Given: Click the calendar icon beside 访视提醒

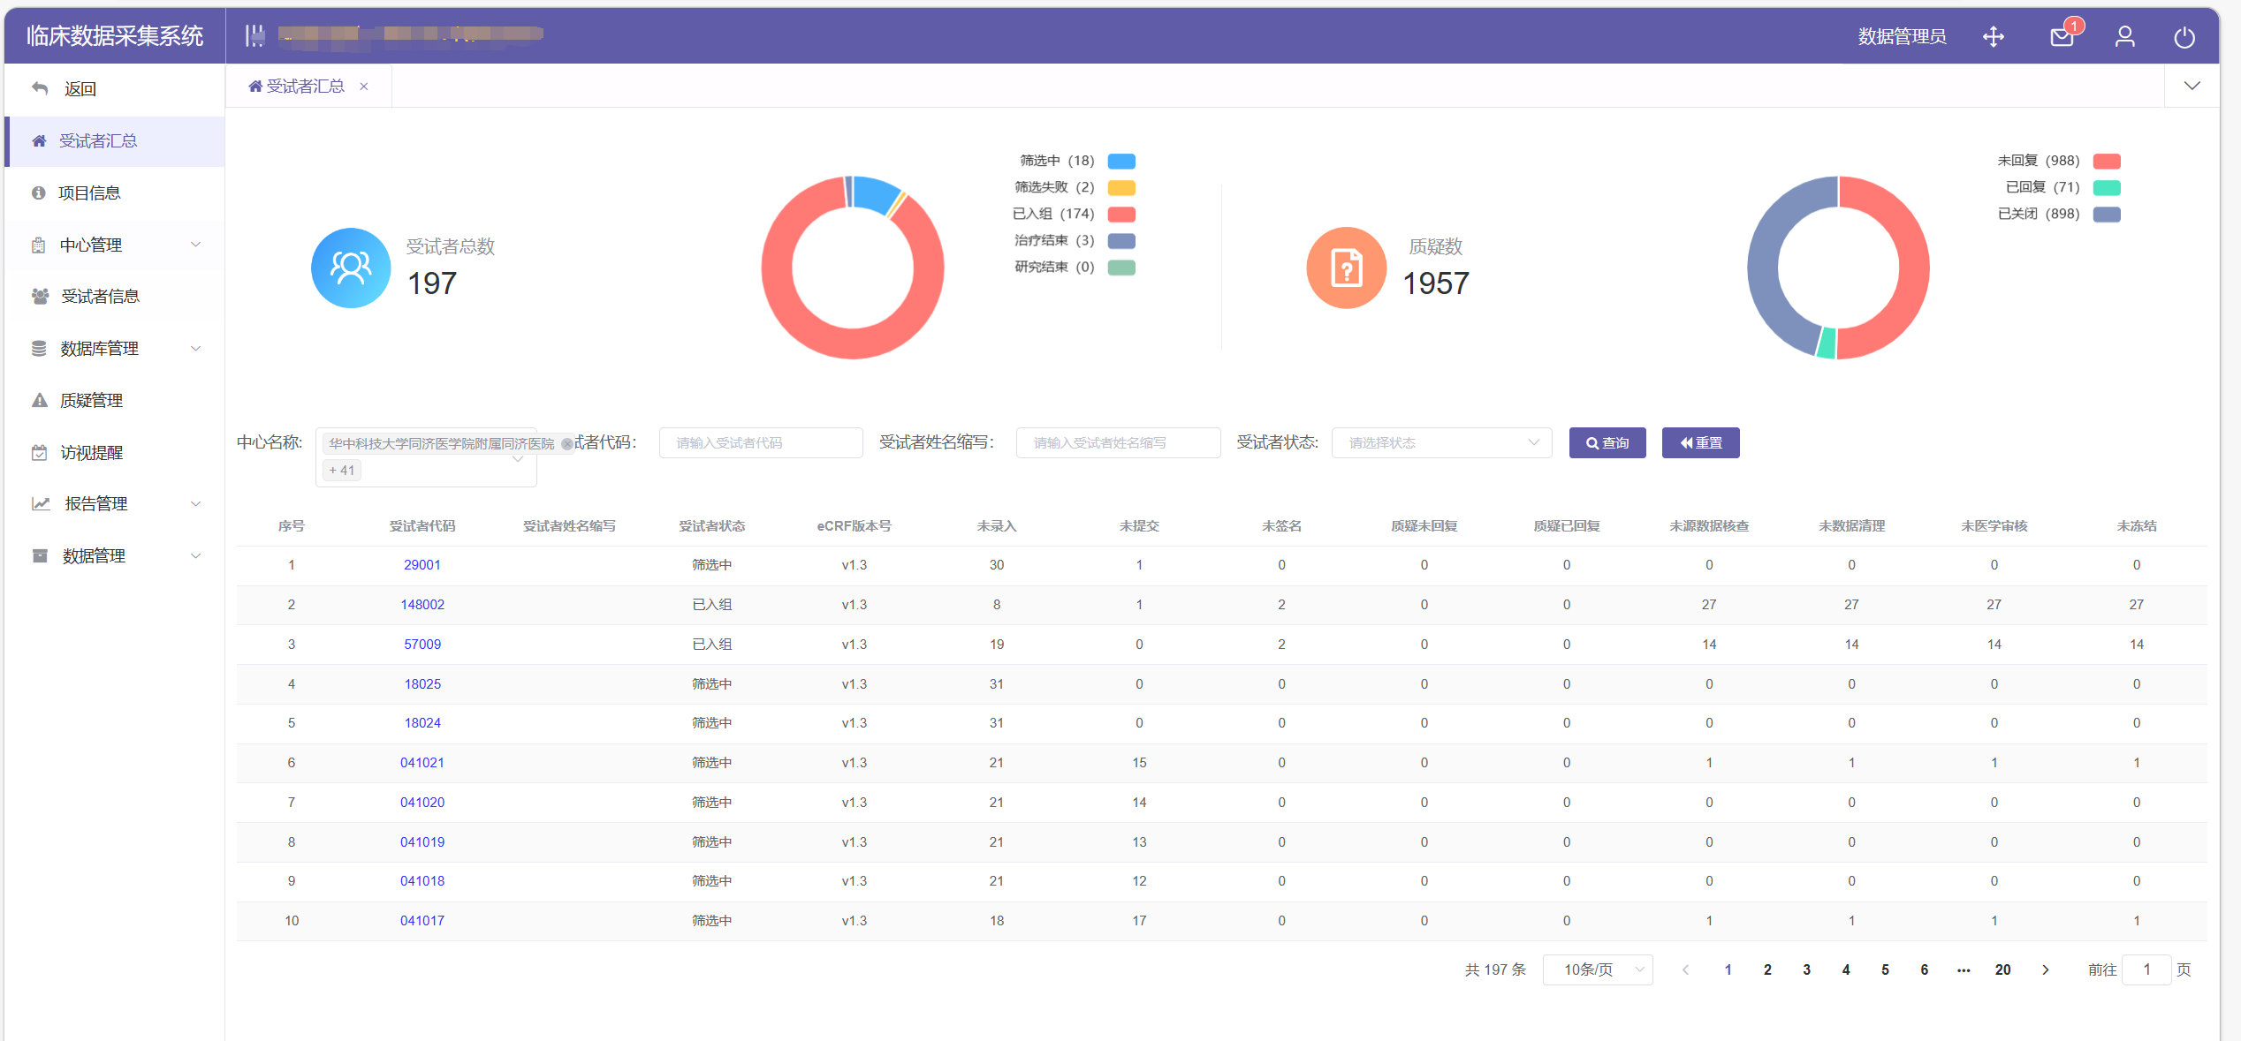Looking at the screenshot, I should click(x=40, y=452).
